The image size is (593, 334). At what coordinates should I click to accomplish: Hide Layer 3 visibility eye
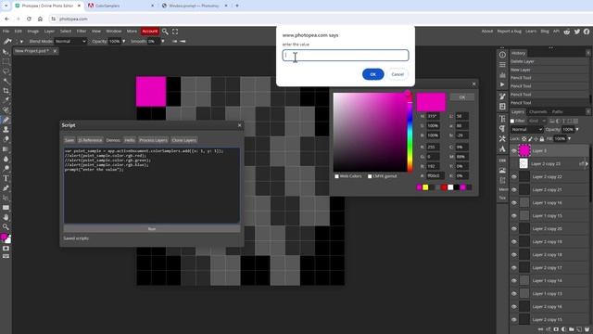pyautogui.click(x=514, y=150)
